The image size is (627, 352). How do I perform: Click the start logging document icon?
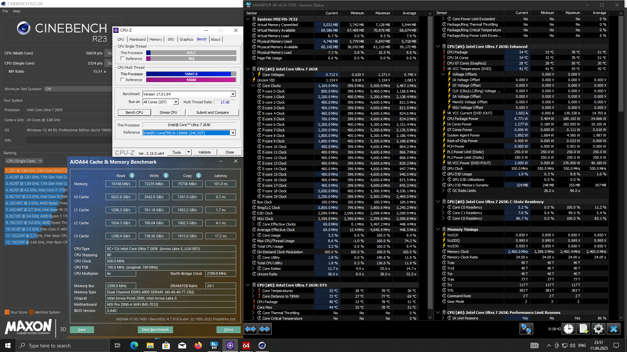click(x=584, y=329)
